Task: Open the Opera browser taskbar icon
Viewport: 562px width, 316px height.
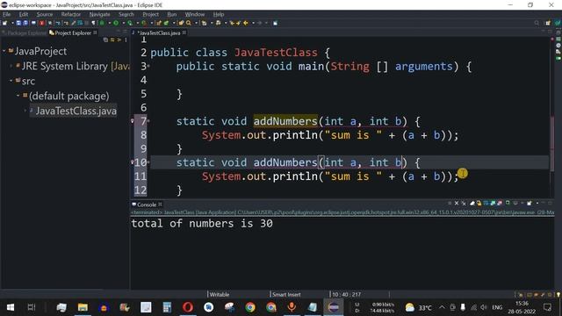Action: coord(188,307)
